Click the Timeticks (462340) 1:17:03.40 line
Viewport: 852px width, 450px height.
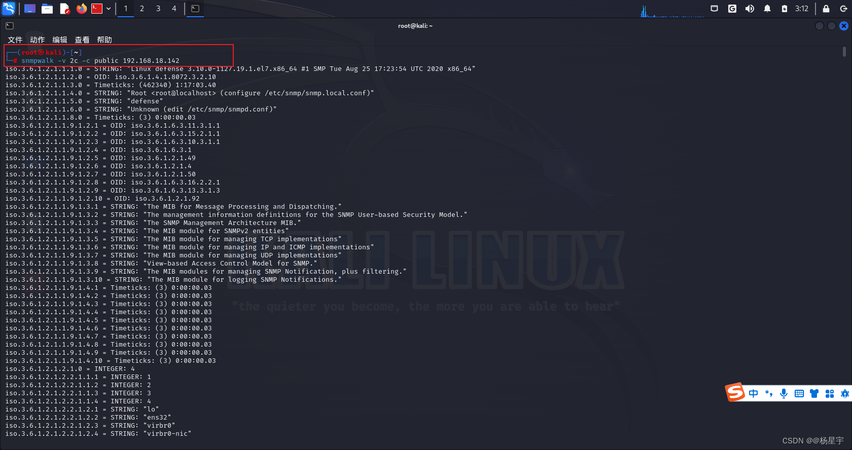[x=111, y=85]
